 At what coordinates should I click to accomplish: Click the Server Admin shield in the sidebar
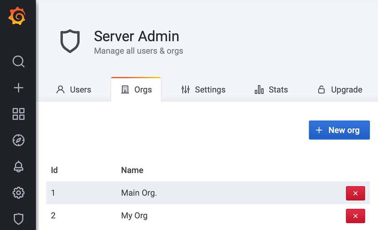click(x=18, y=219)
